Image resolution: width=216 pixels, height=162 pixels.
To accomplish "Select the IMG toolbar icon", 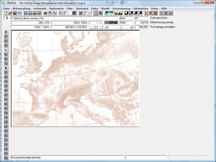I will pos(26,13).
